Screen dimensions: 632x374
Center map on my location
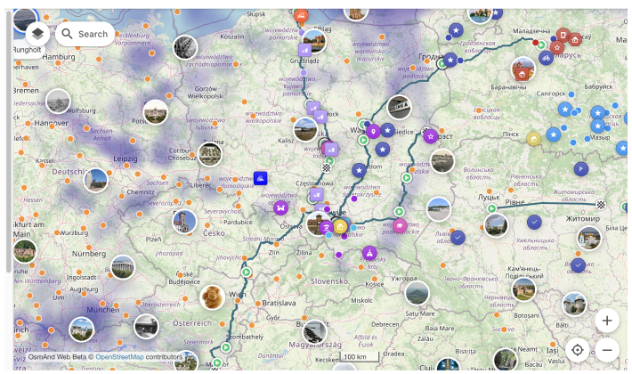(578, 350)
